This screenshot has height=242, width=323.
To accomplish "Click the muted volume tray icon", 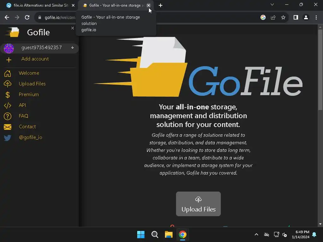I will (x=285, y=234).
